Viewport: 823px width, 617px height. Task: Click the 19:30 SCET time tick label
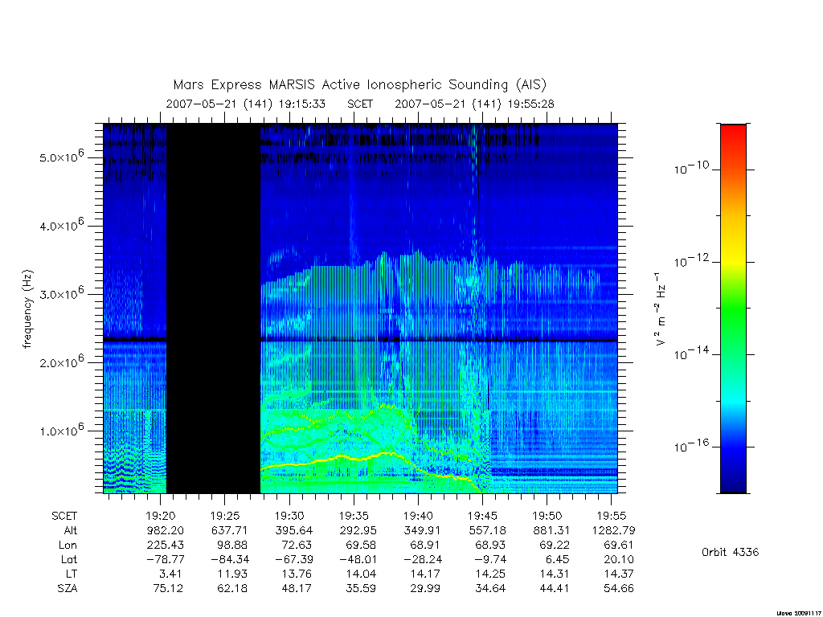click(x=289, y=516)
